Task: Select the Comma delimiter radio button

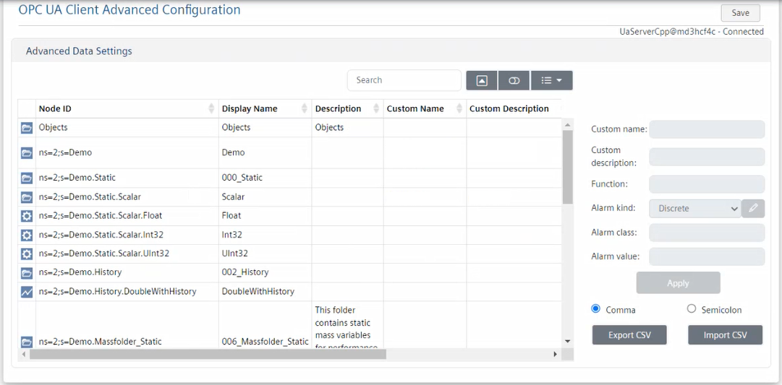Action: click(596, 309)
